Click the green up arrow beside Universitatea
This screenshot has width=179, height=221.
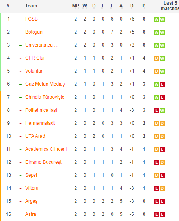21,45
